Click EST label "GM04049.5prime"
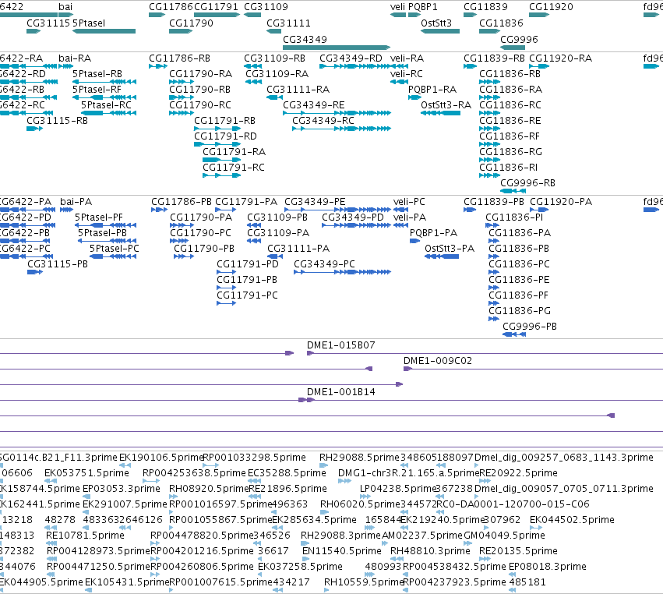 tap(504, 536)
